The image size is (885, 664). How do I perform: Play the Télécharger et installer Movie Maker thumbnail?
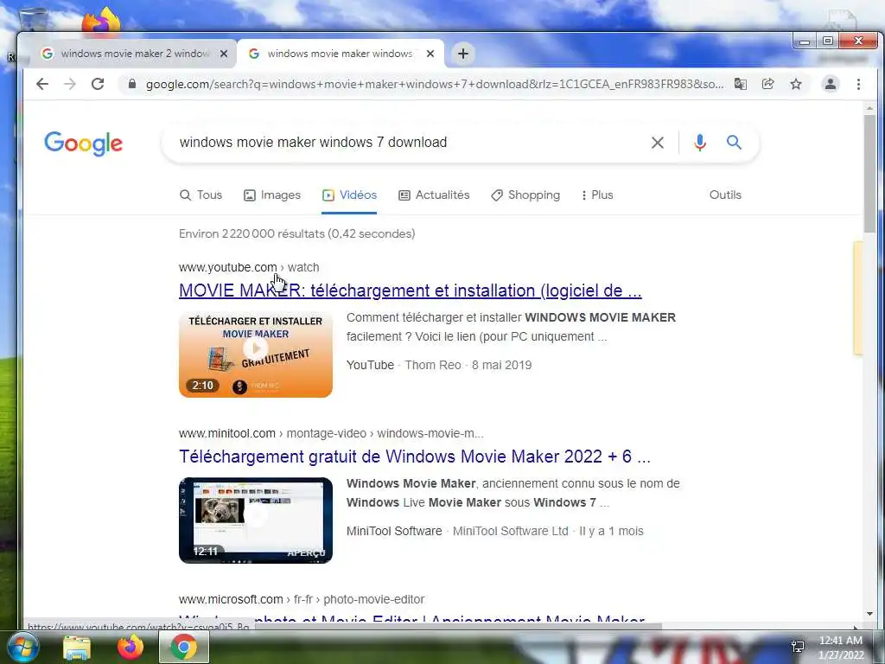tap(256, 354)
